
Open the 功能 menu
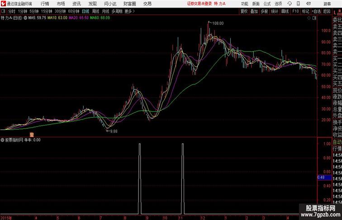[244, 4]
